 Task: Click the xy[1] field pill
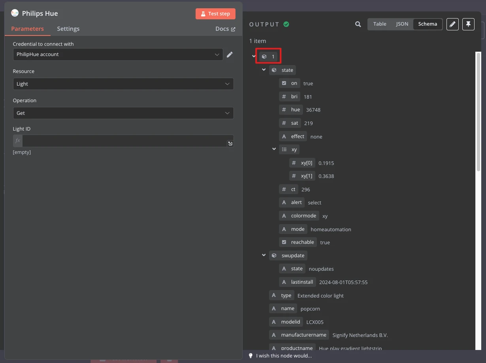tap(302, 176)
